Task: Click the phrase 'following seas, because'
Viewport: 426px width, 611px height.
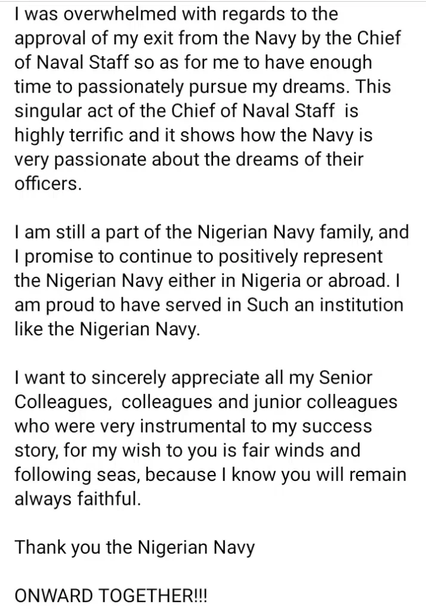Action: coord(115,475)
